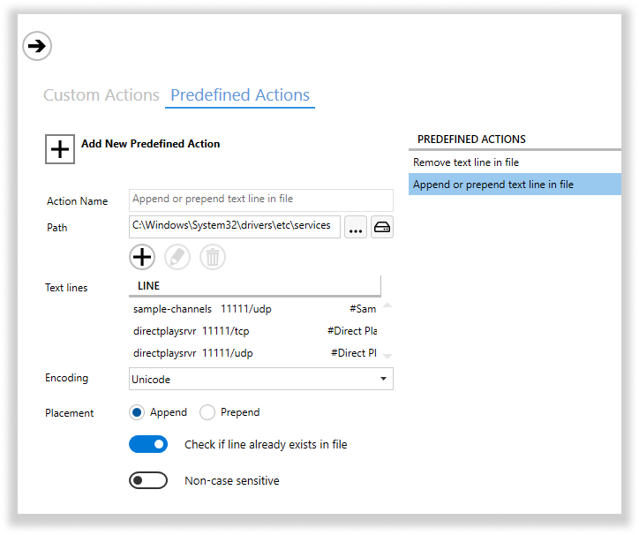Add a new text line with the round plus icon
Viewport: 639px width, 535px height.
(x=142, y=257)
